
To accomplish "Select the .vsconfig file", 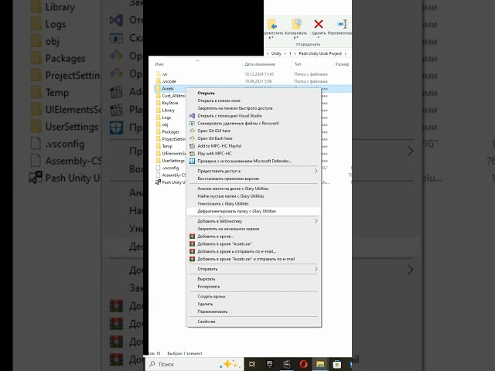I will 167,168.
